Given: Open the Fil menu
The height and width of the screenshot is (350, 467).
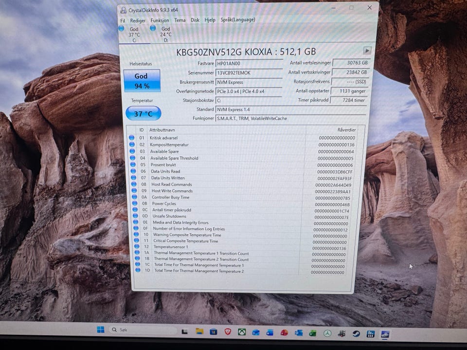Looking at the screenshot, I should [123, 20].
